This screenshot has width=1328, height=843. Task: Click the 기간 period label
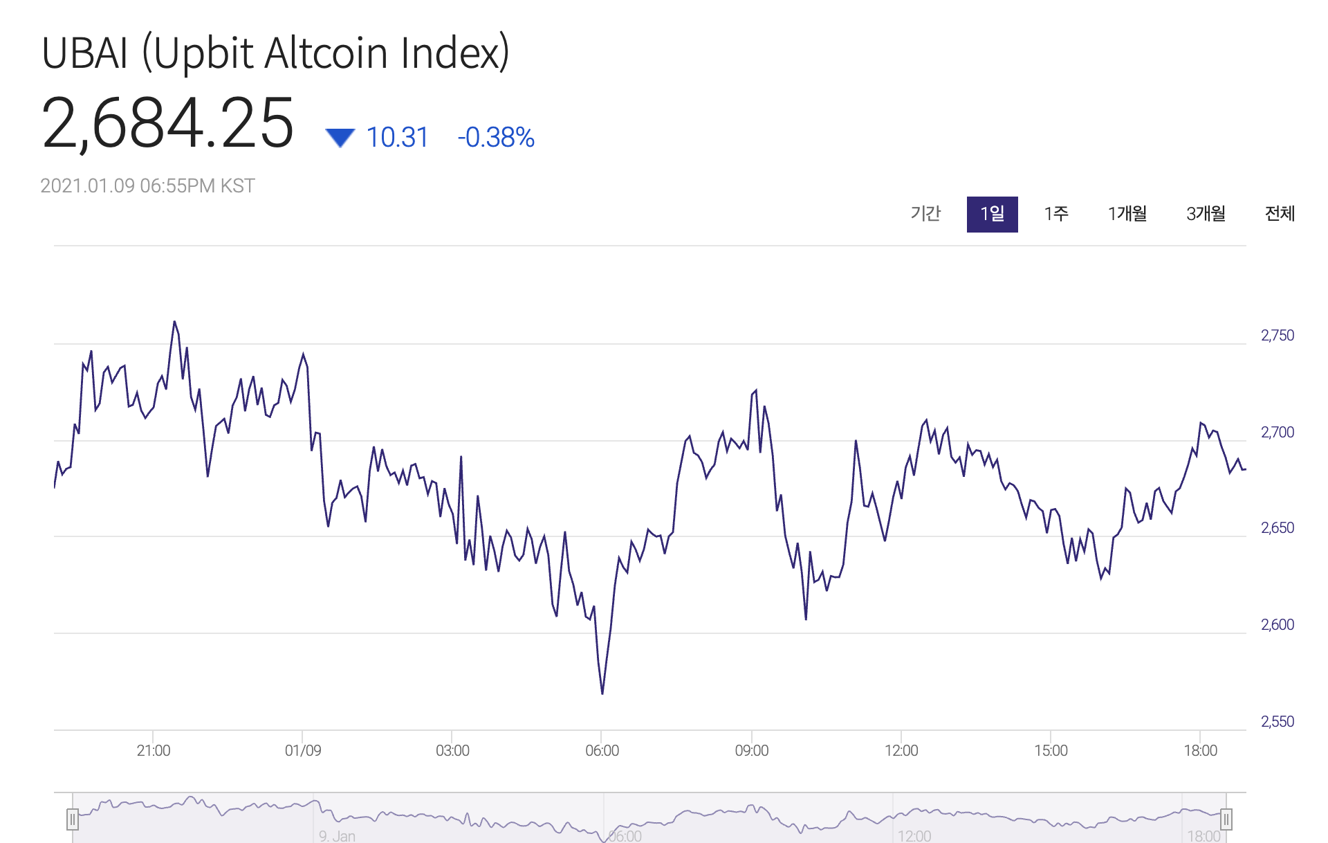(x=925, y=214)
